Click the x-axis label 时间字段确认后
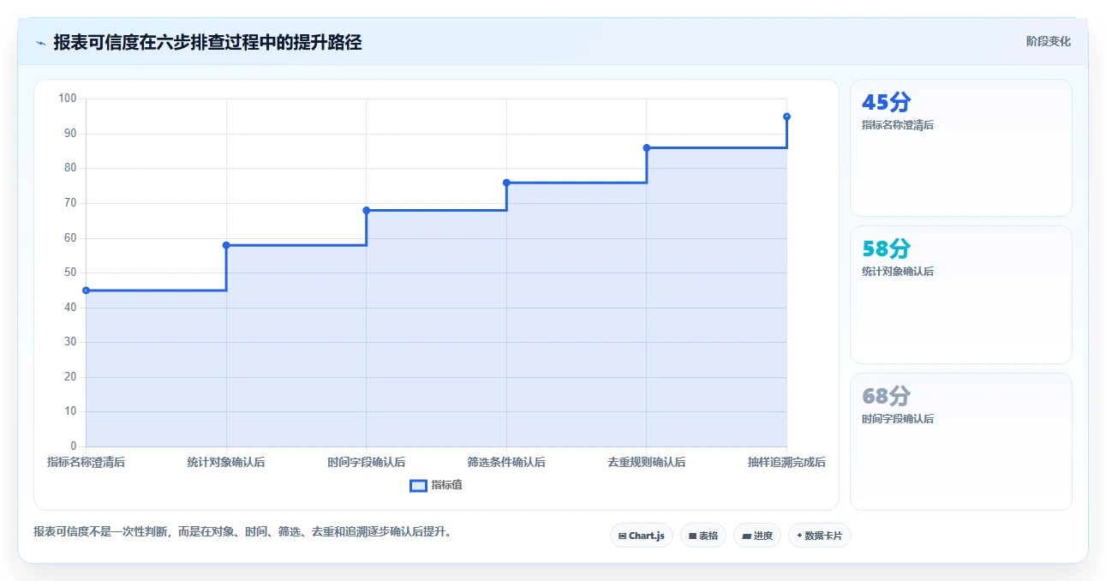 [x=367, y=462]
